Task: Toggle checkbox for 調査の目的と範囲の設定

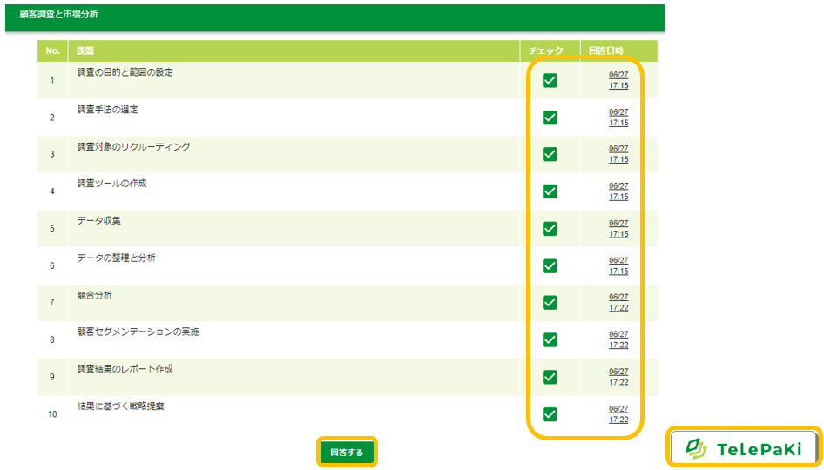Action: point(550,80)
